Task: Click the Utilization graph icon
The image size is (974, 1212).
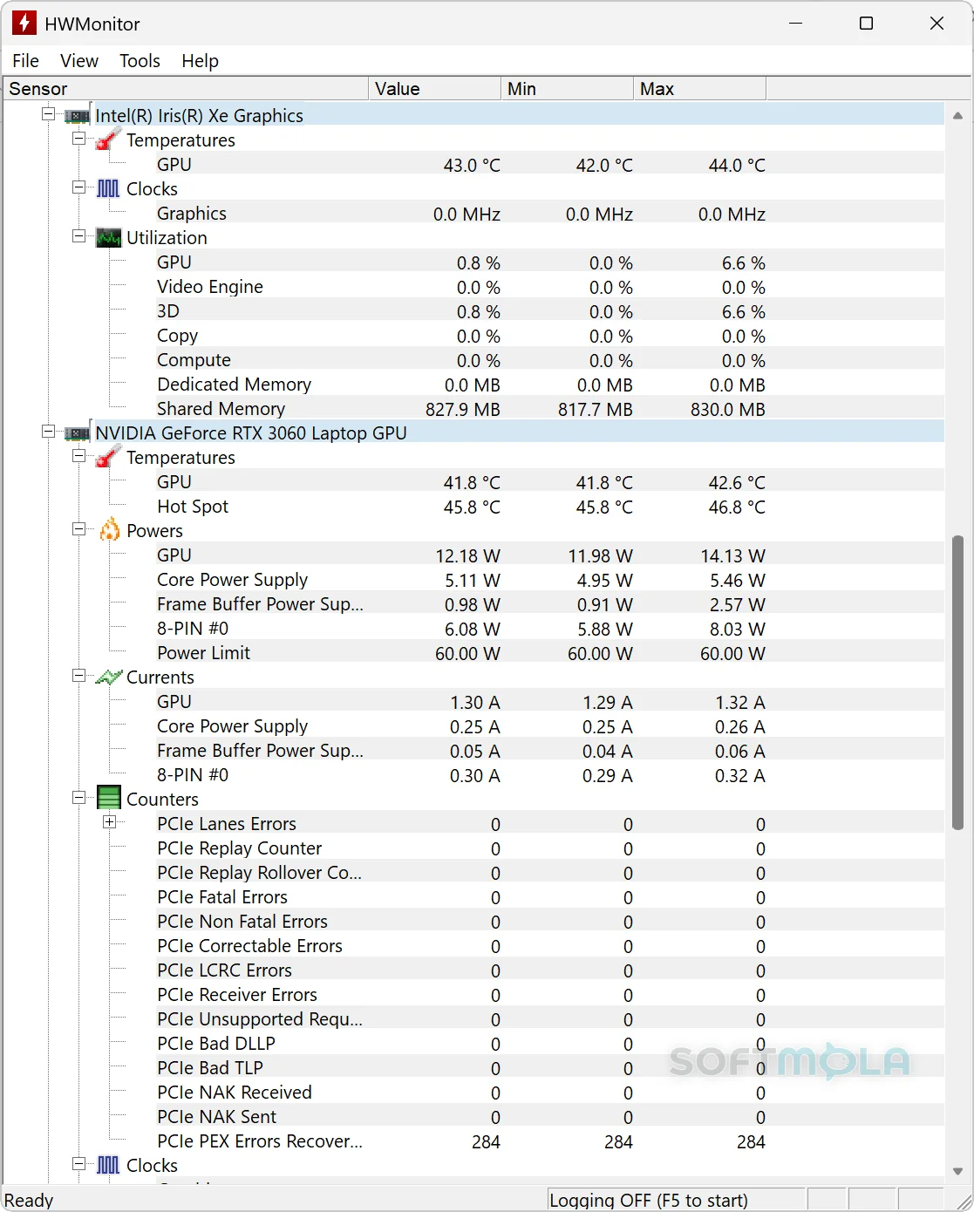Action: click(108, 237)
